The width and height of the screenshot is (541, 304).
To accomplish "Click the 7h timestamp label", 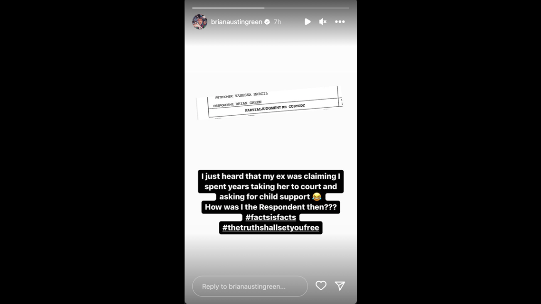I will [x=278, y=22].
